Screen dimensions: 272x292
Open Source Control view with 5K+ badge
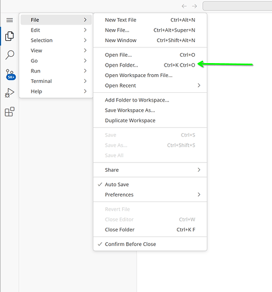pos(11,75)
